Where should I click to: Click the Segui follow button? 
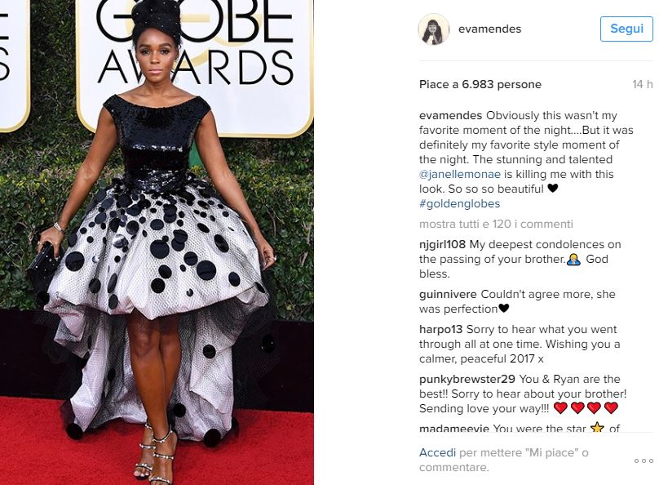[626, 29]
